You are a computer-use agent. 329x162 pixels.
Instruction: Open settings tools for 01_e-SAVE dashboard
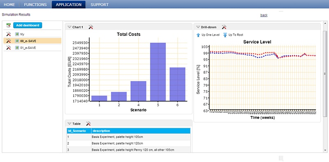(8, 48)
